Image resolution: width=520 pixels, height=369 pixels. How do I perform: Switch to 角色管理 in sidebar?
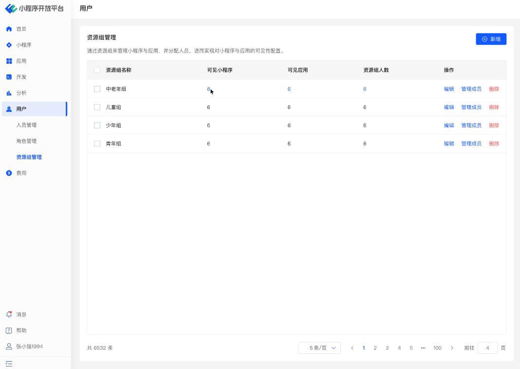click(26, 141)
